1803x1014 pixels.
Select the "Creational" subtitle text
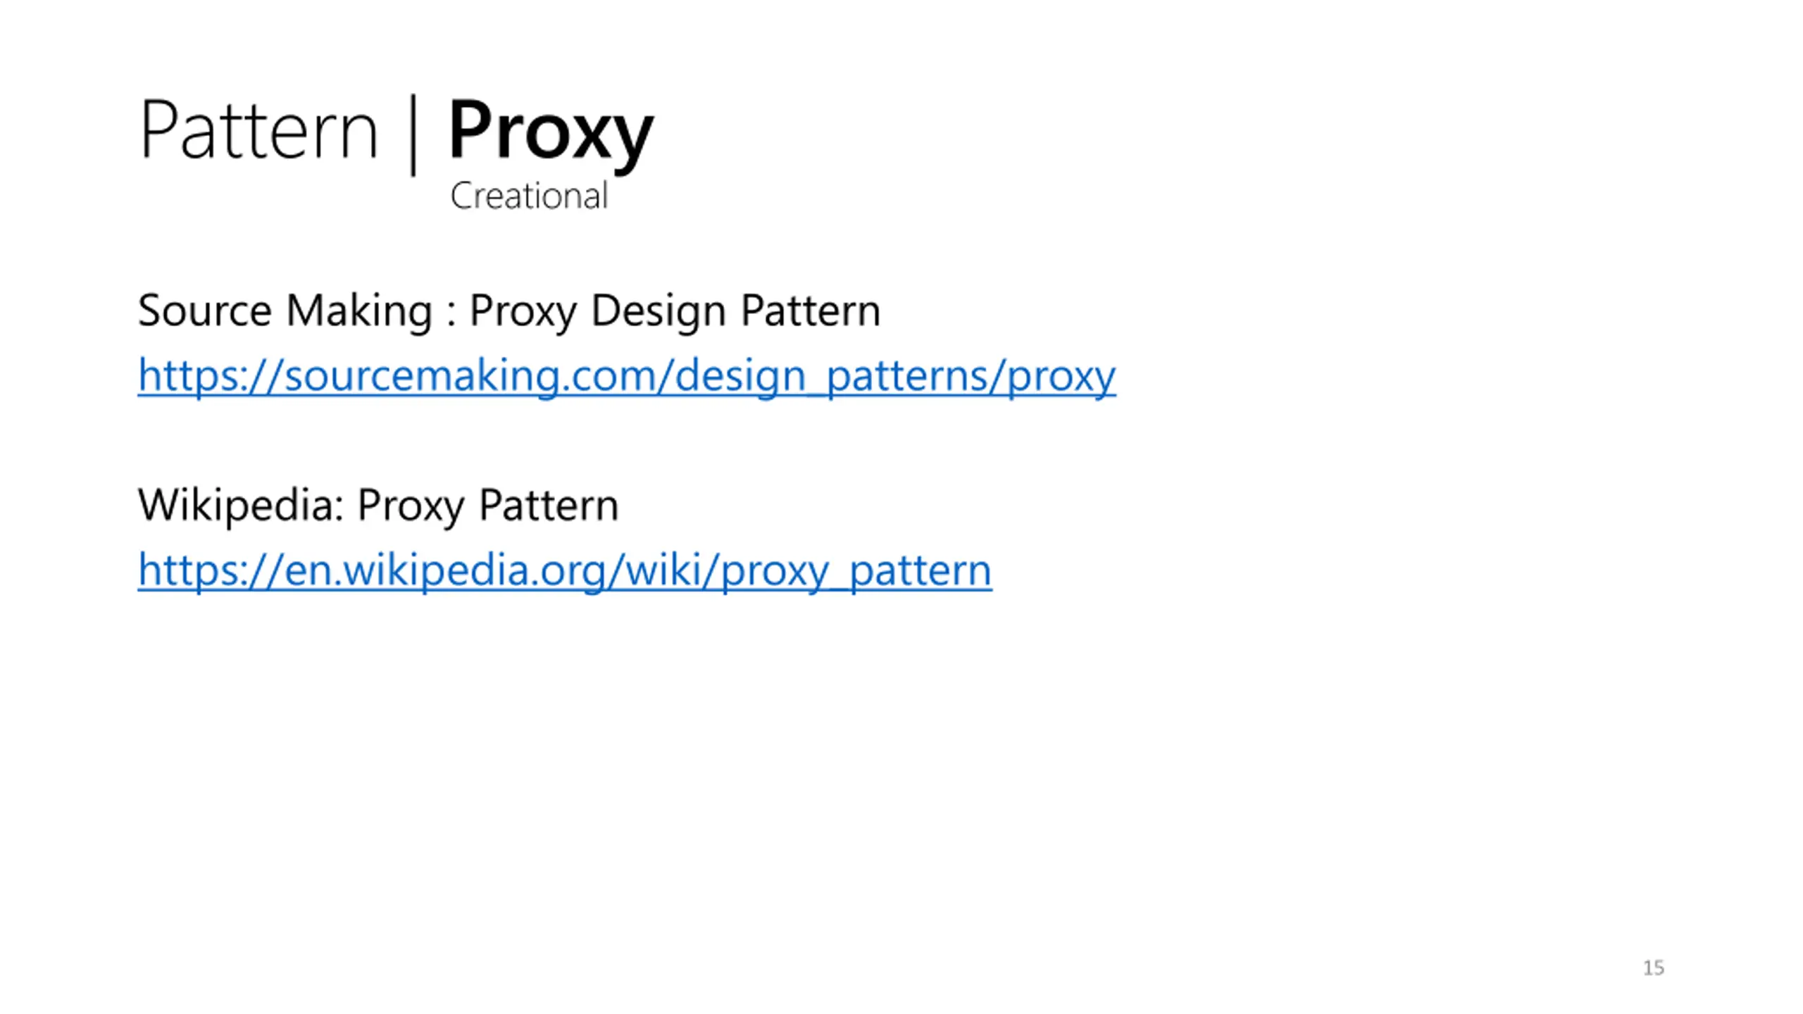pyautogui.click(x=529, y=196)
